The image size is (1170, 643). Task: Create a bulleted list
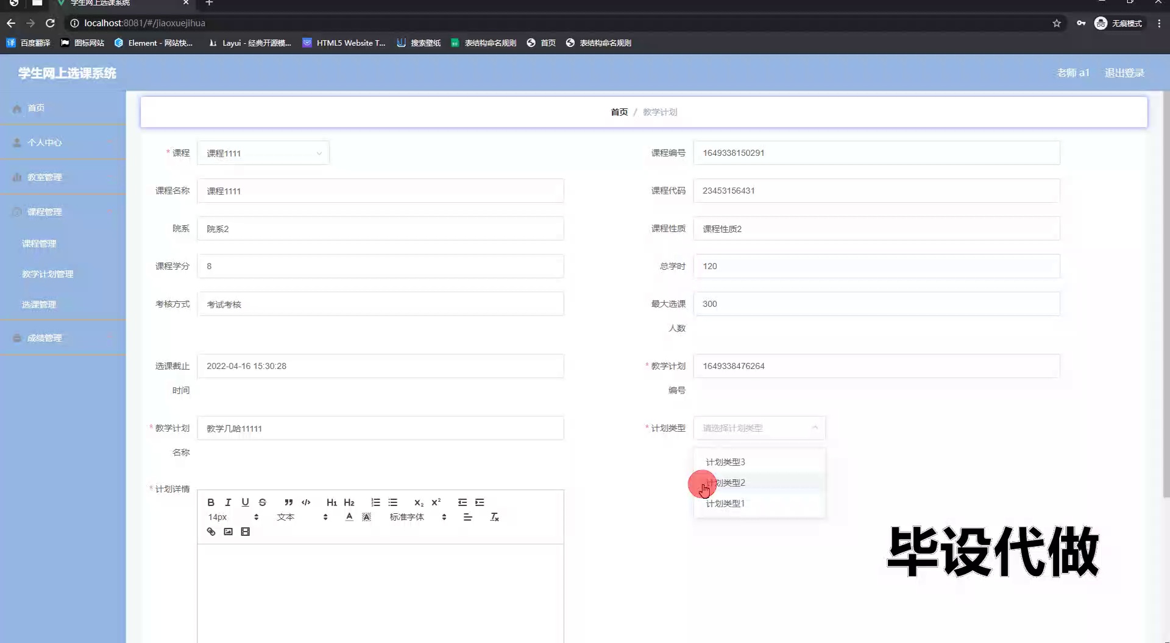pyautogui.click(x=392, y=502)
